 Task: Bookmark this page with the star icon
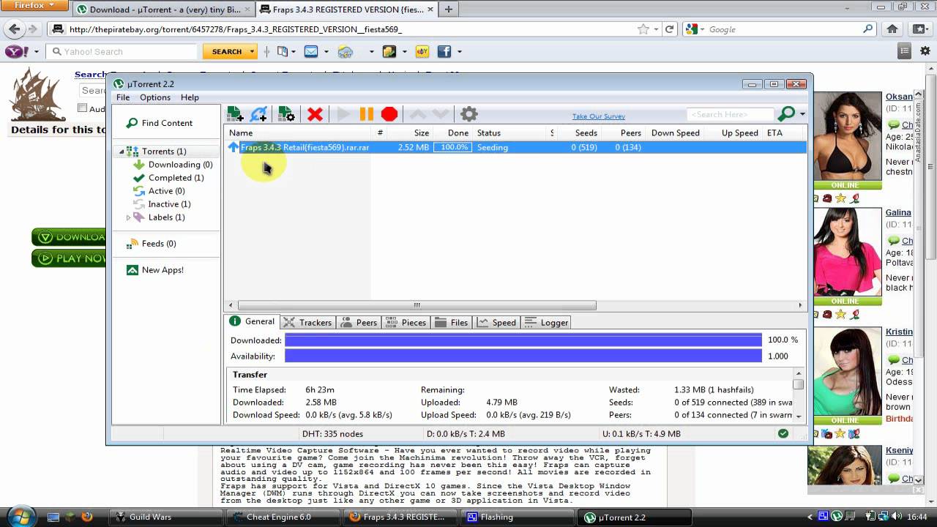[x=643, y=29]
